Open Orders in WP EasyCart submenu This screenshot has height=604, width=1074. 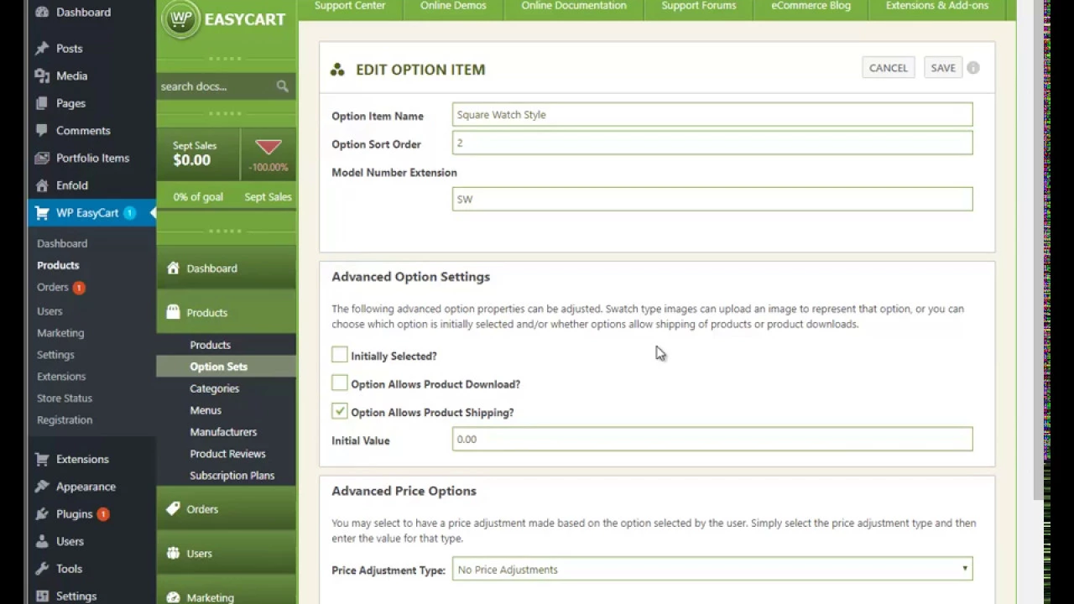click(52, 287)
